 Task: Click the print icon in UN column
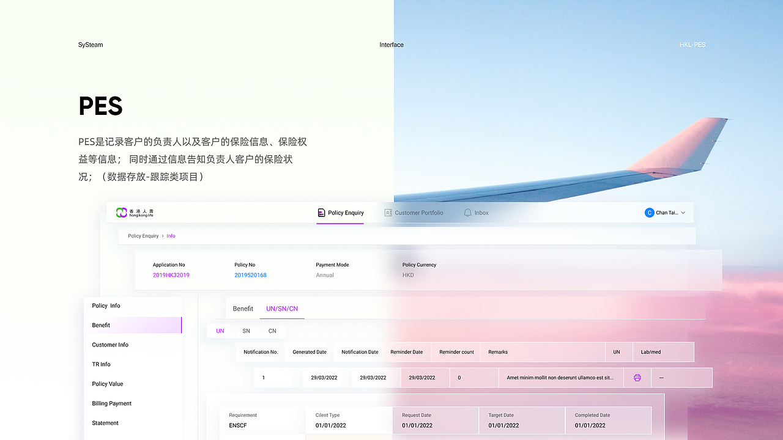coord(637,378)
